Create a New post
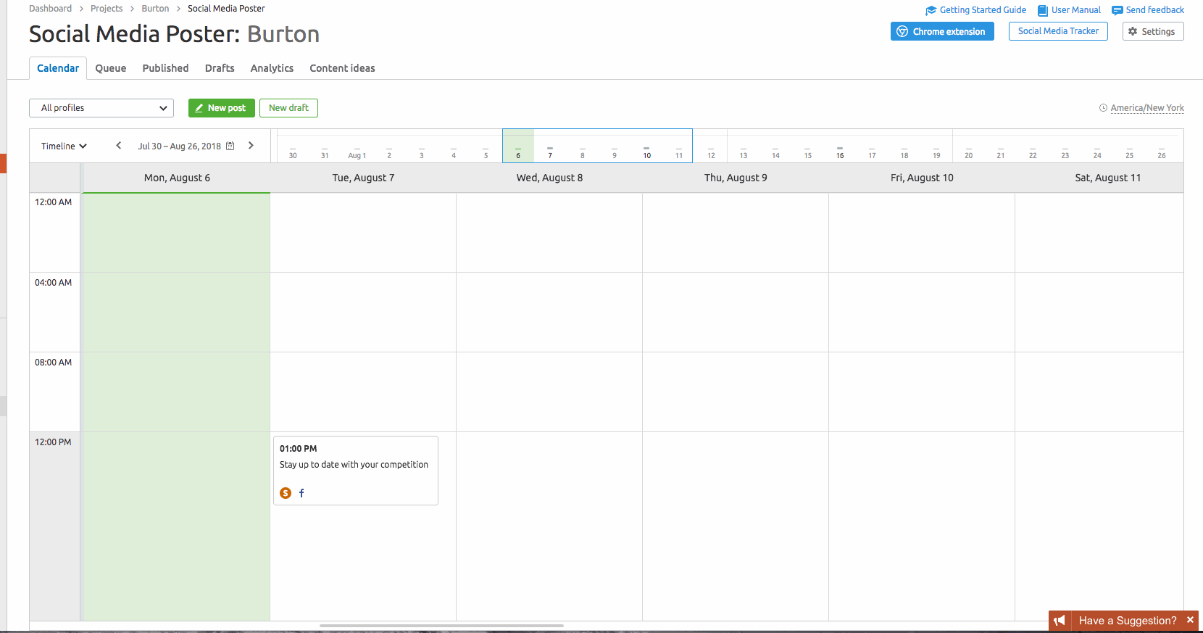 point(221,108)
